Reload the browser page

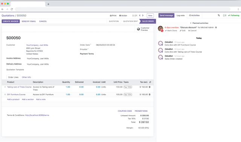(x=12, y=9)
